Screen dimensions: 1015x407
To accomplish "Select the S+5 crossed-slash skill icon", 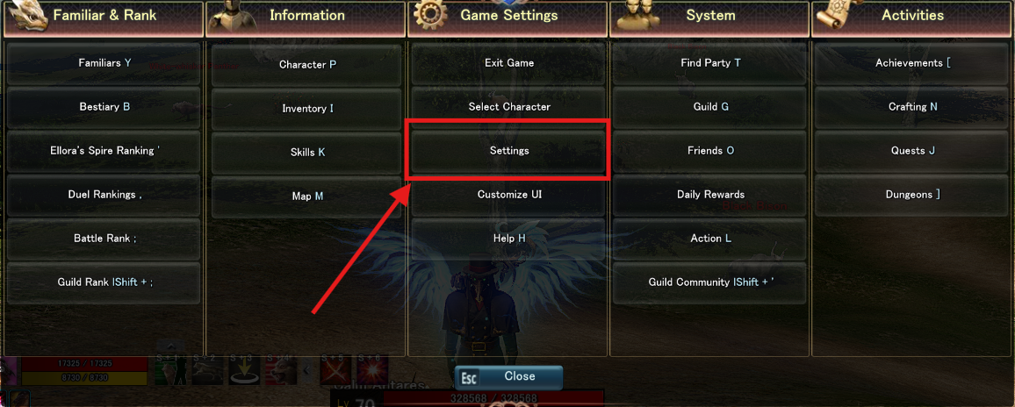I will [x=336, y=372].
